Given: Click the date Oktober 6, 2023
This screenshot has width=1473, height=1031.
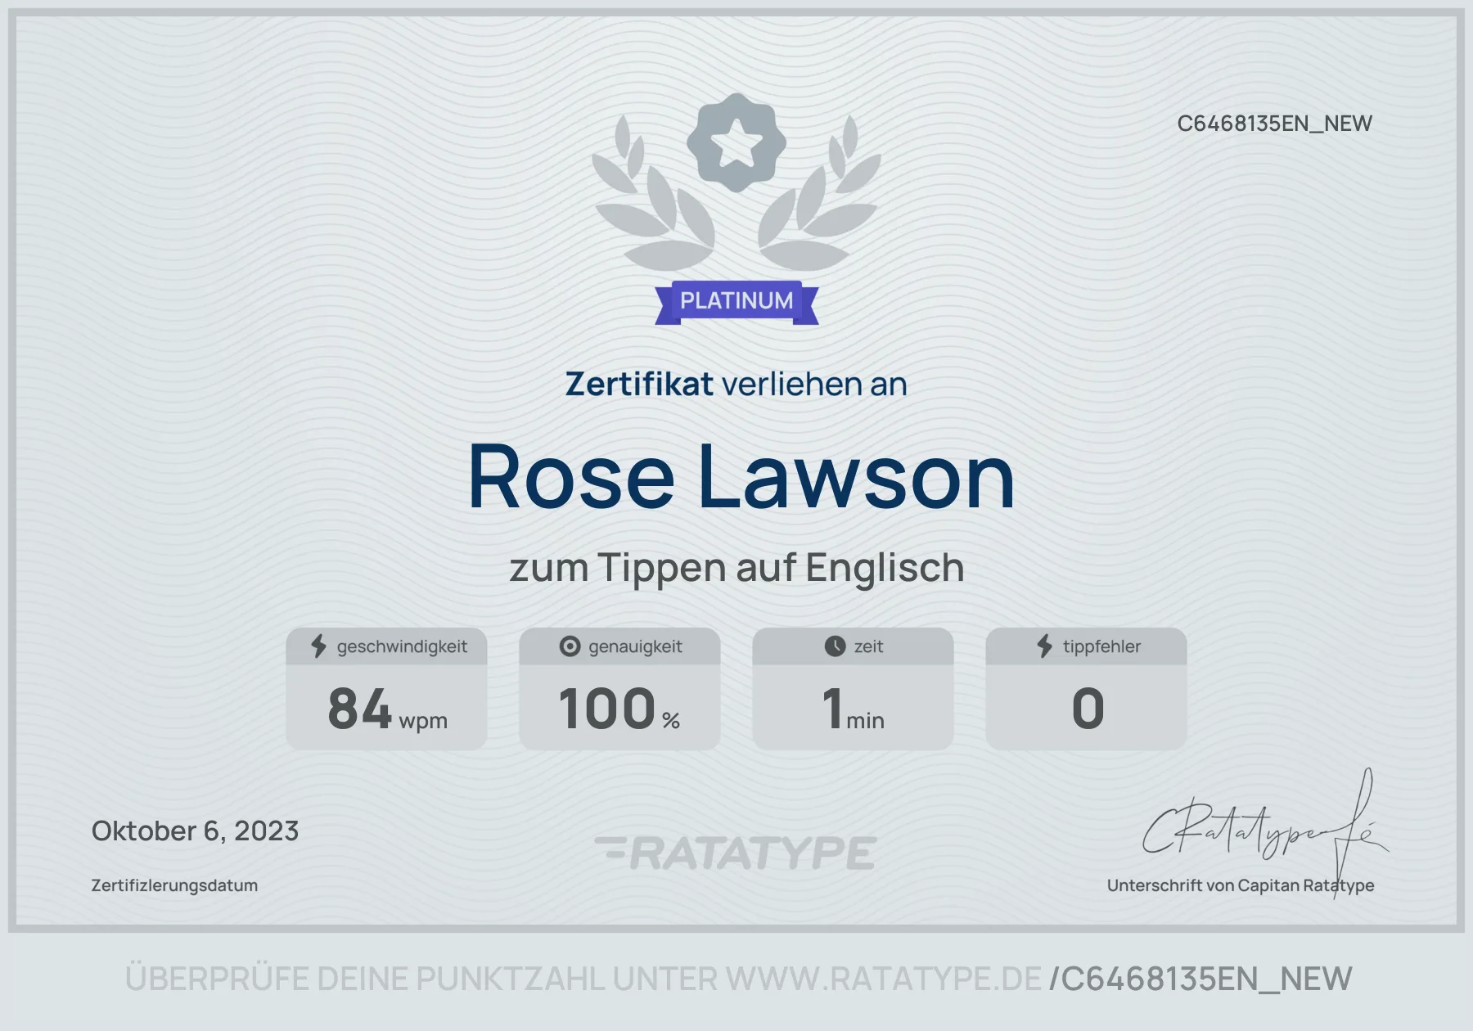Looking at the screenshot, I should coord(195,831).
